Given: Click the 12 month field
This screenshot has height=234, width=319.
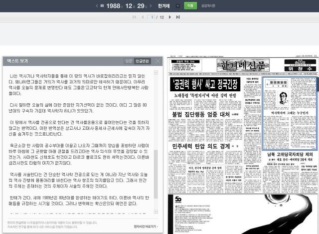Looking at the screenshot, I should pyautogui.click(x=129, y=5).
